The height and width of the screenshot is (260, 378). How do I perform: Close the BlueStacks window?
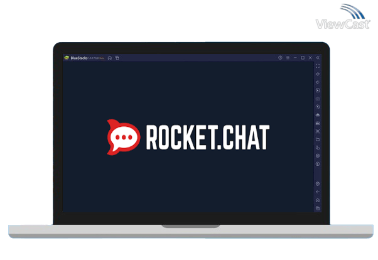(x=310, y=58)
